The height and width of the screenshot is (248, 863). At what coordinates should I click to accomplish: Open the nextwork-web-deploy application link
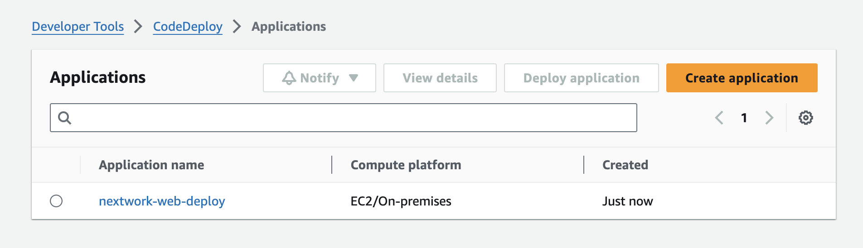tap(162, 201)
